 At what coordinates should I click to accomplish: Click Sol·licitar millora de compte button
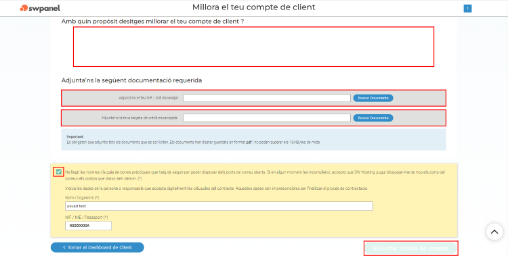click(x=410, y=249)
